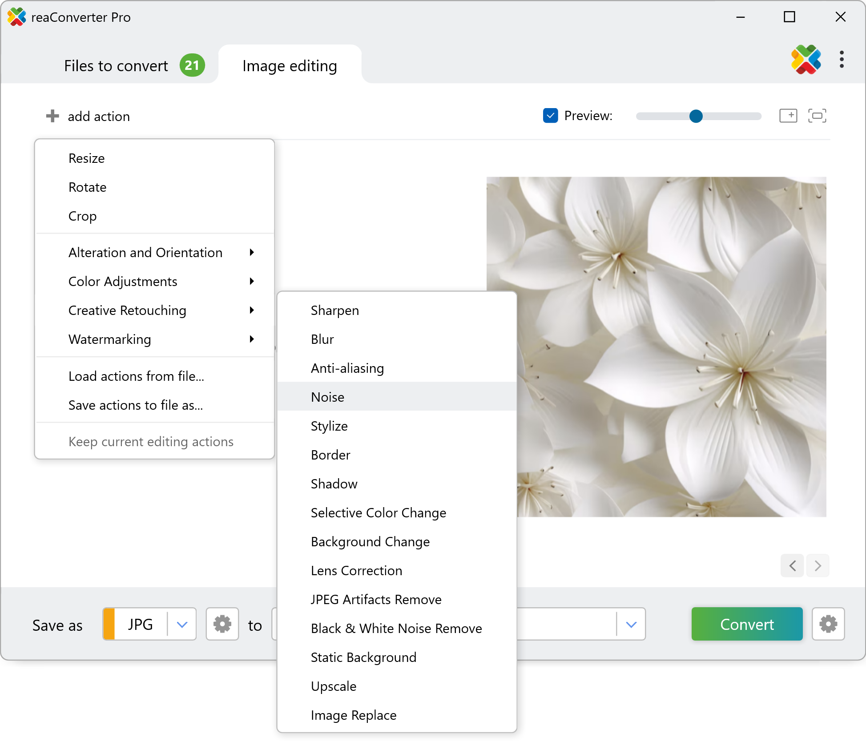Choose Load actions from file

pyautogui.click(x=136, y=376)
